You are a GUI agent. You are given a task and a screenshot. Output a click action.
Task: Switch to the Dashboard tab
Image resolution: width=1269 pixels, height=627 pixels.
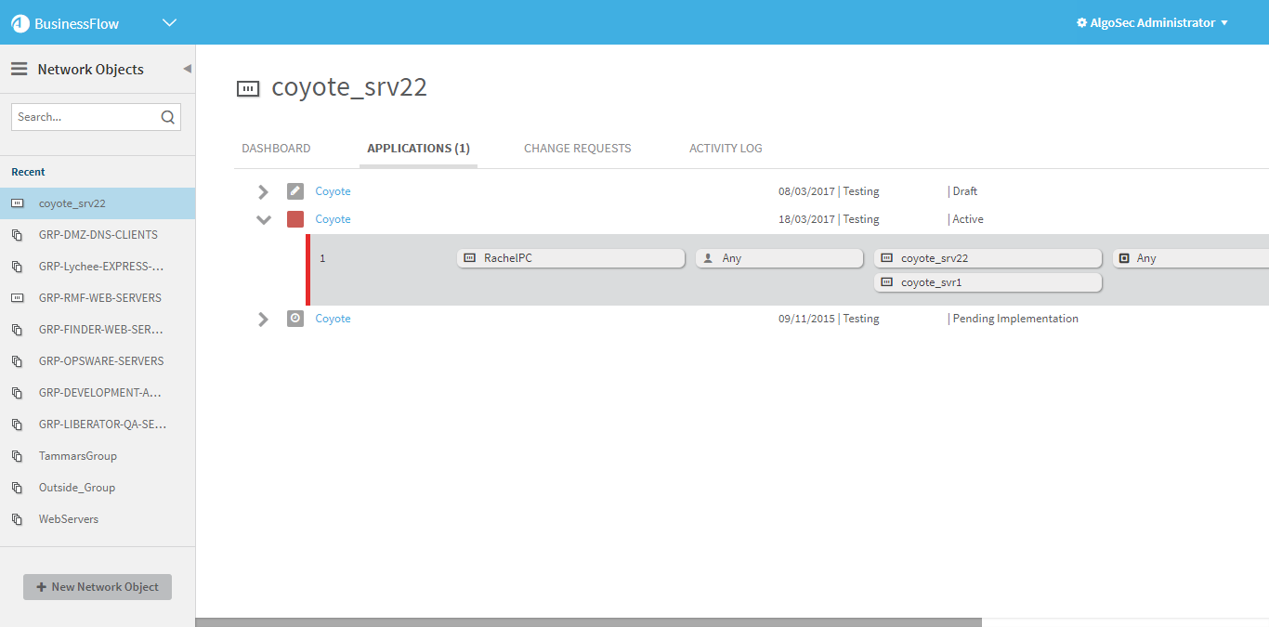tap(276, 149)
